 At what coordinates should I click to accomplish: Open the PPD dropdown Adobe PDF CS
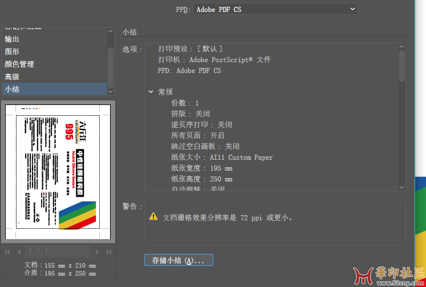point(275,9)
